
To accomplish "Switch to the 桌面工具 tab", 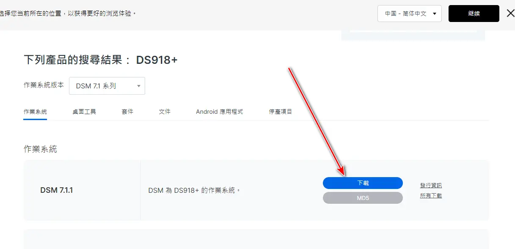I will click(x=84, y=112).
